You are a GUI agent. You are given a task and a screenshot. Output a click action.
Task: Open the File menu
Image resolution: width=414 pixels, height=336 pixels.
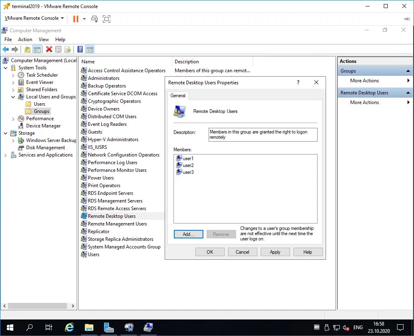[8, 39]
